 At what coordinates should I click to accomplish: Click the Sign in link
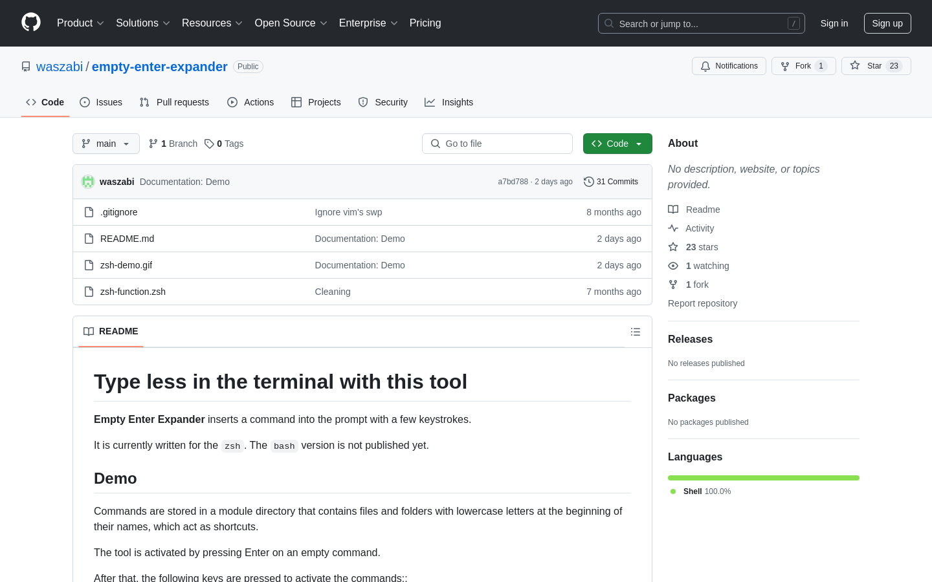pos(834,23)
